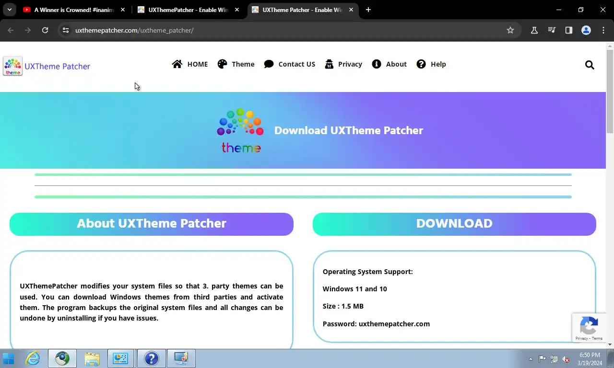Click the reCAPTCHA badge
The width and height of the screenshot is (614, 368).
(x=589, y=328)
